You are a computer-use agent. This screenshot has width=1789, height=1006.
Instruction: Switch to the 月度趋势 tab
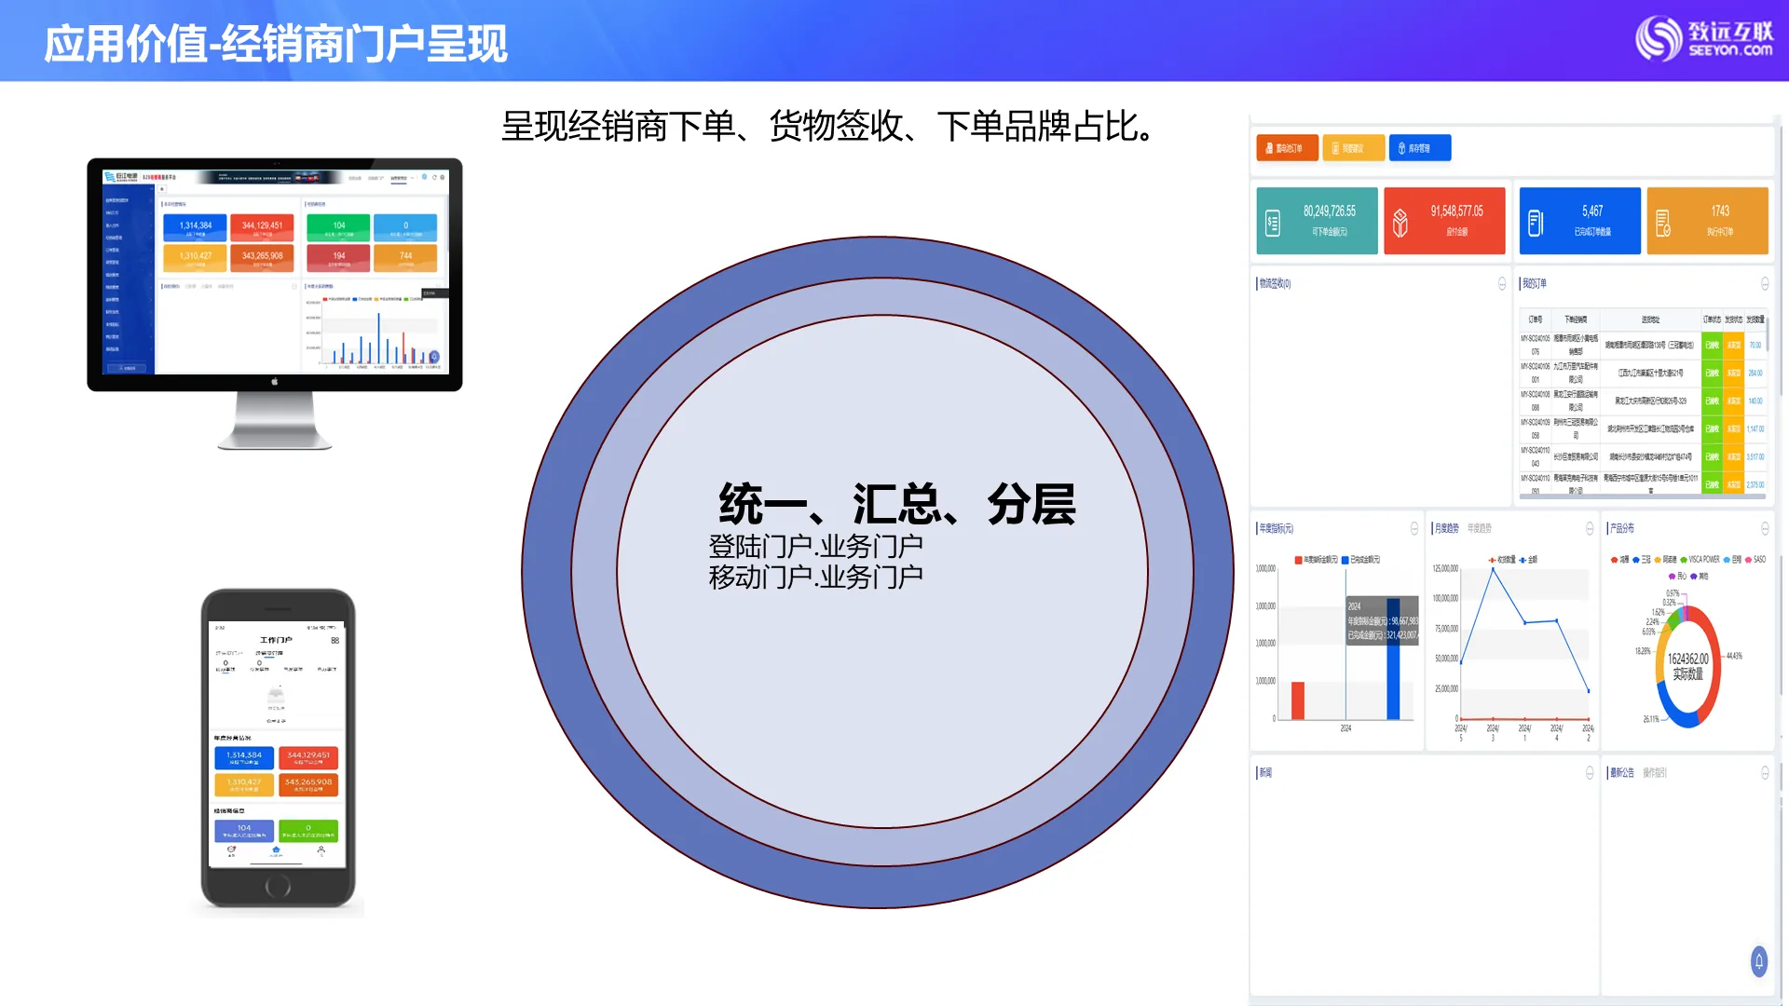point(1447,528)
